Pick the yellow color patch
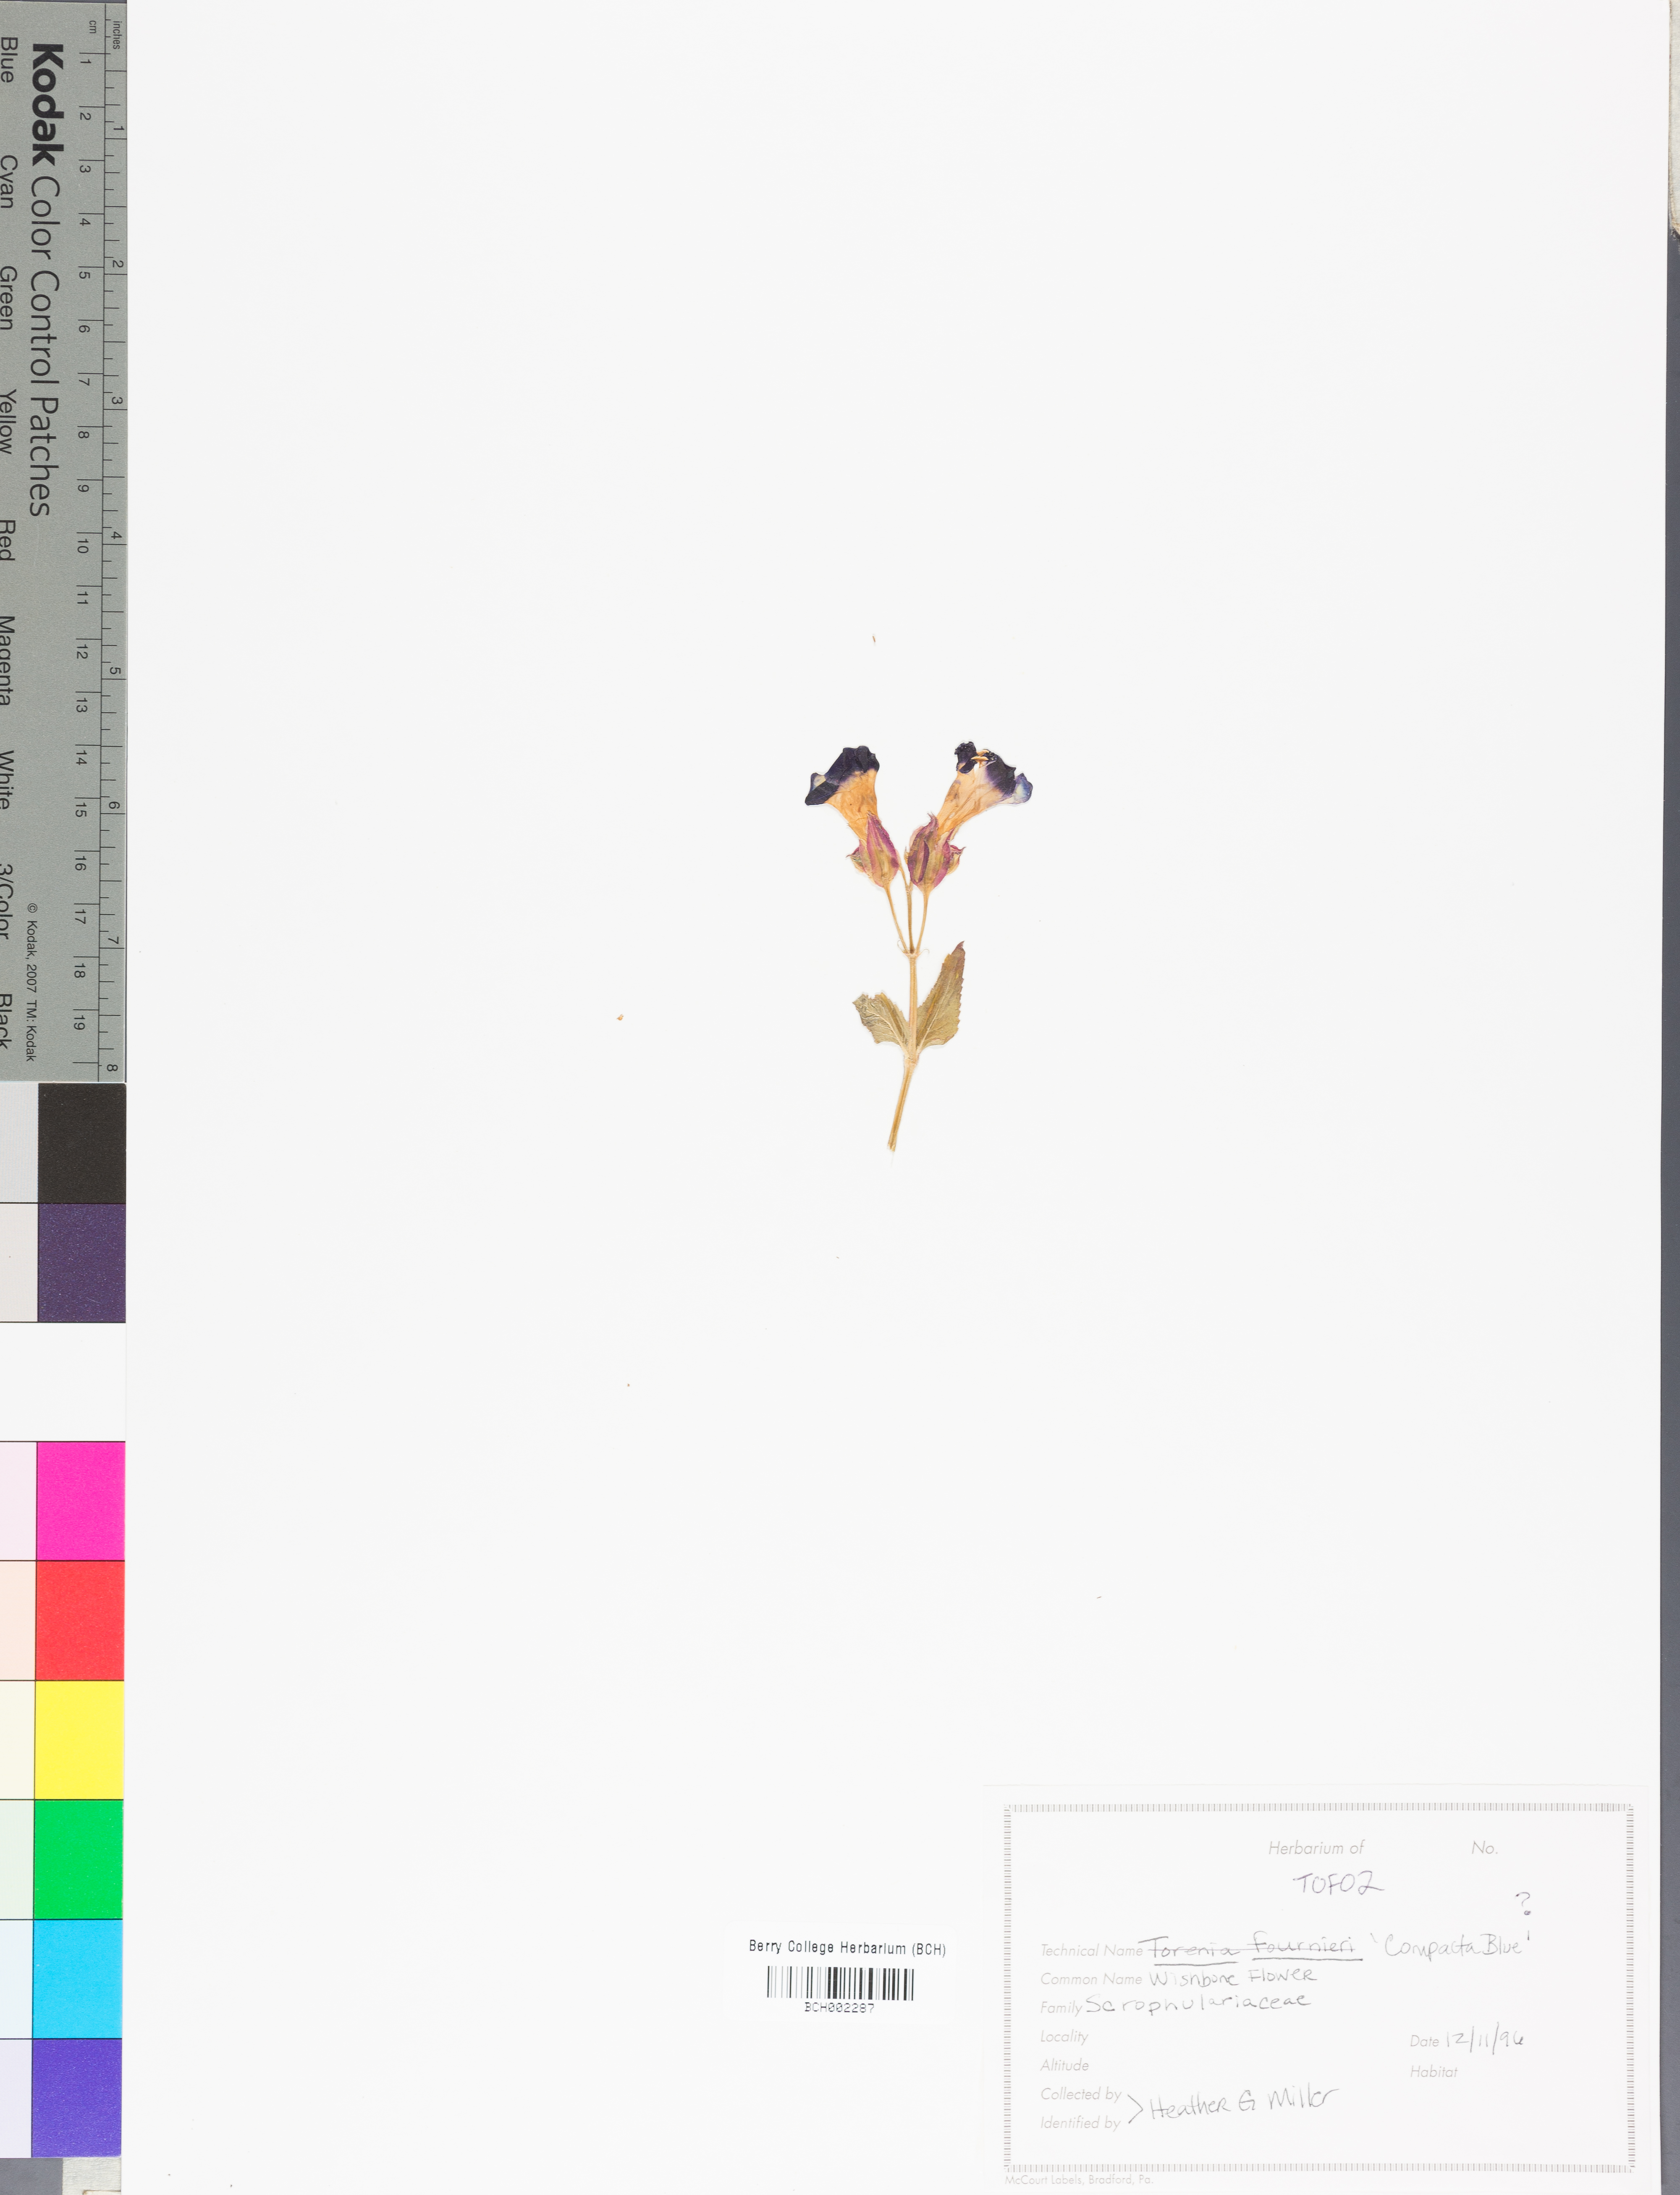This screenshot has height=2195, width=1680. pos(79,1739)
